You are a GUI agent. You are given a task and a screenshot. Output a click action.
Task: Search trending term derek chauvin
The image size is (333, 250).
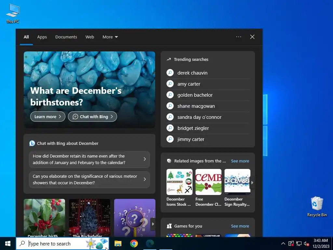click(193, 73)
